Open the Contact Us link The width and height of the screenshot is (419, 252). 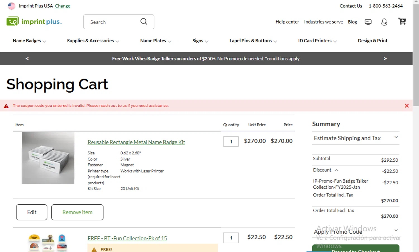pos(351,6)
